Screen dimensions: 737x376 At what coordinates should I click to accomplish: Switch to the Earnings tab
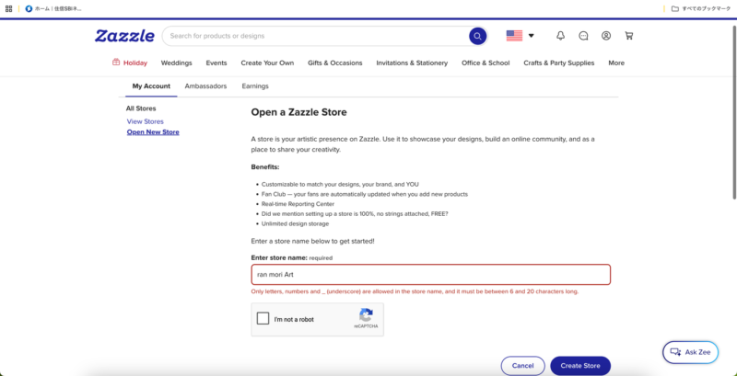pos(255,86)
